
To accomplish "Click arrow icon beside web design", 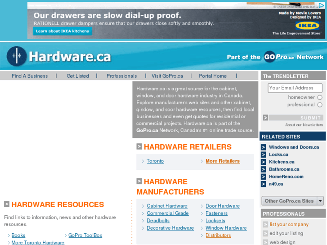I will click(265, 242).
